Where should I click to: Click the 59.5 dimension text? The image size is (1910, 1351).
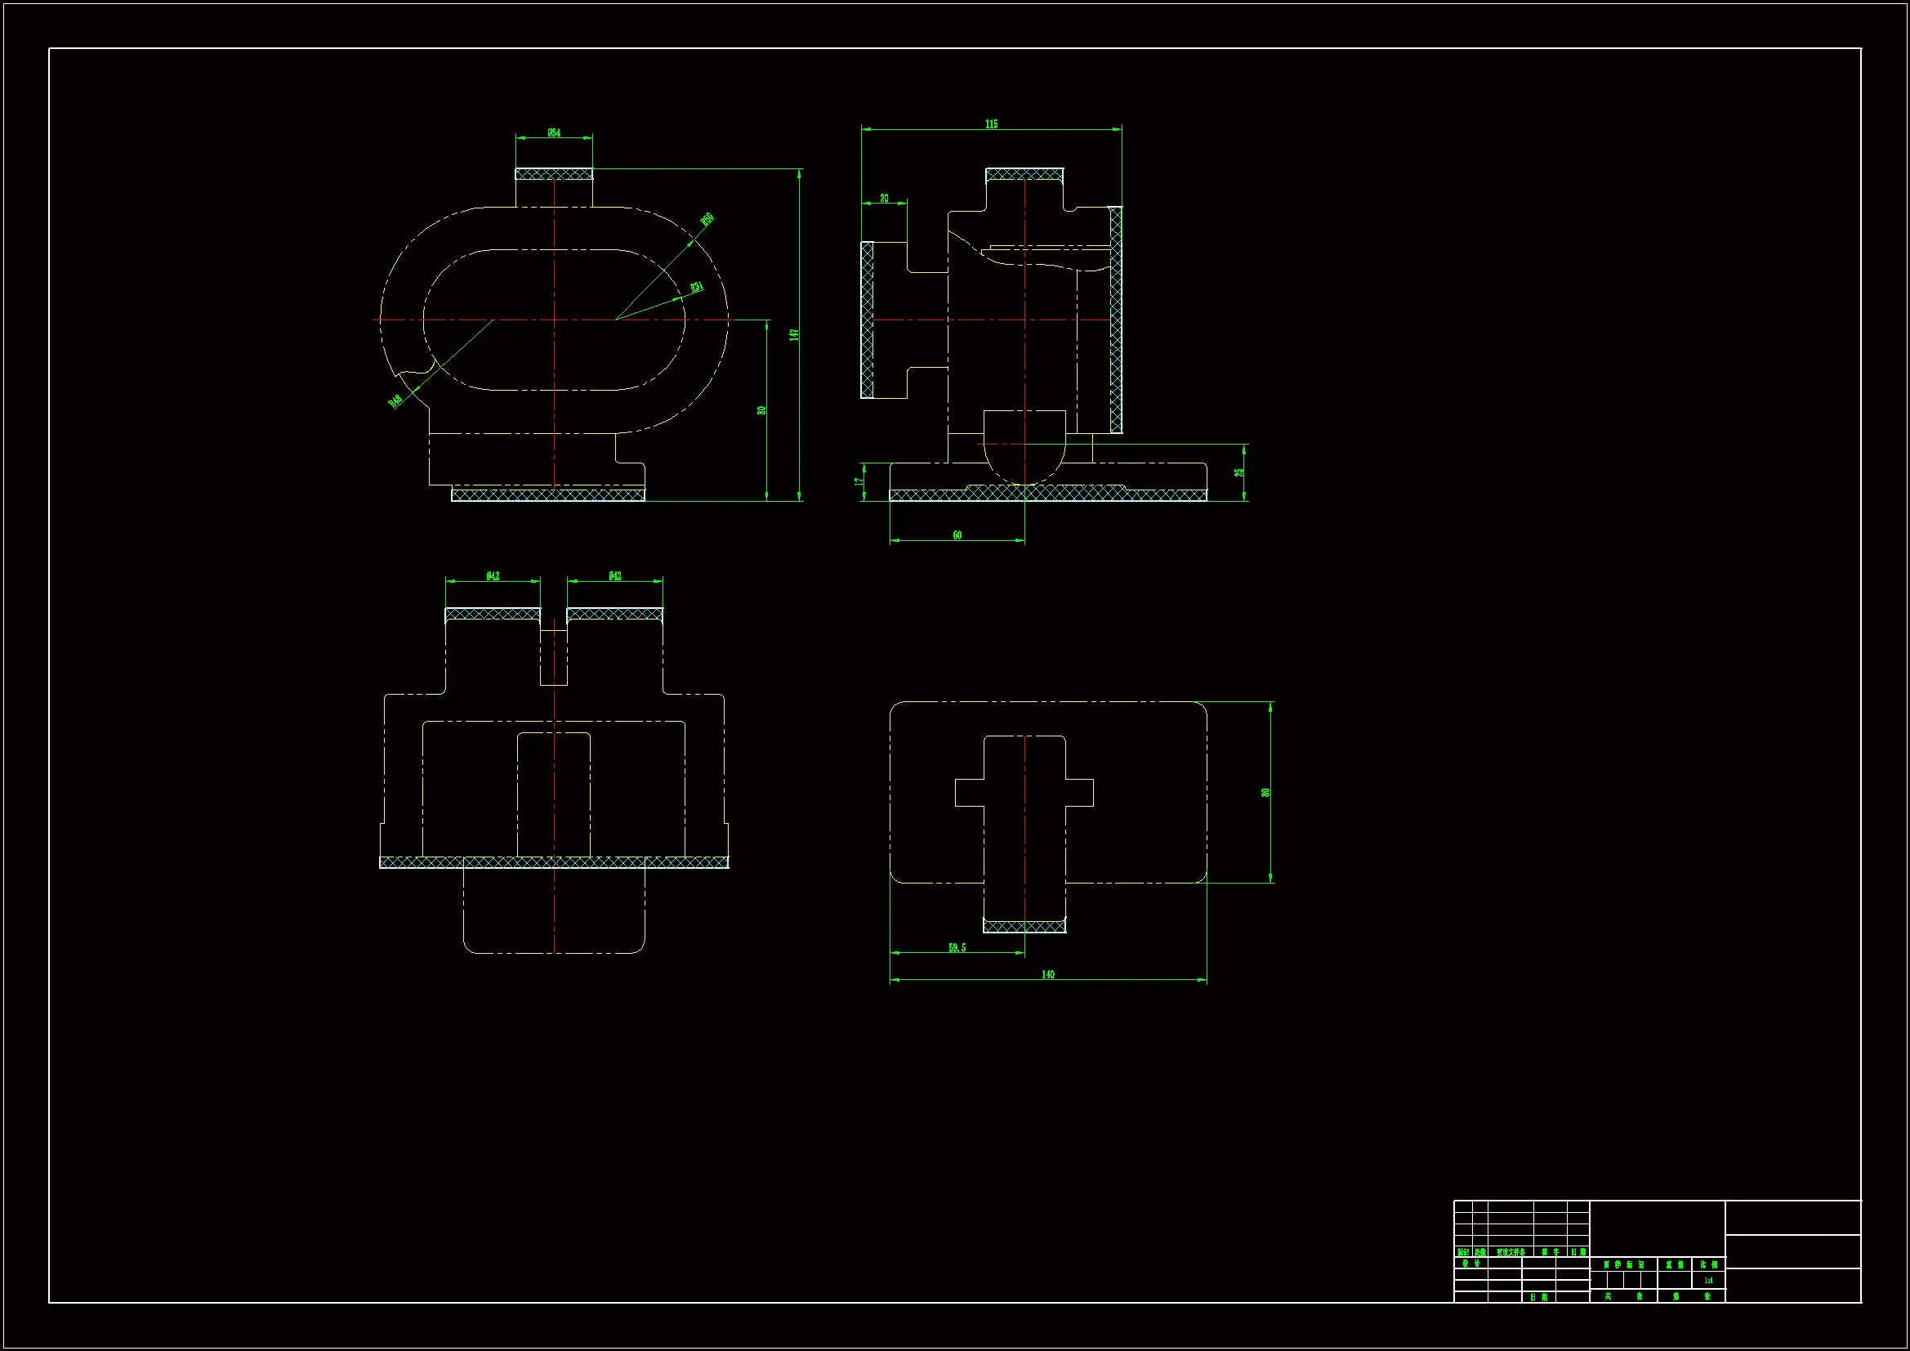click(957, 947)
